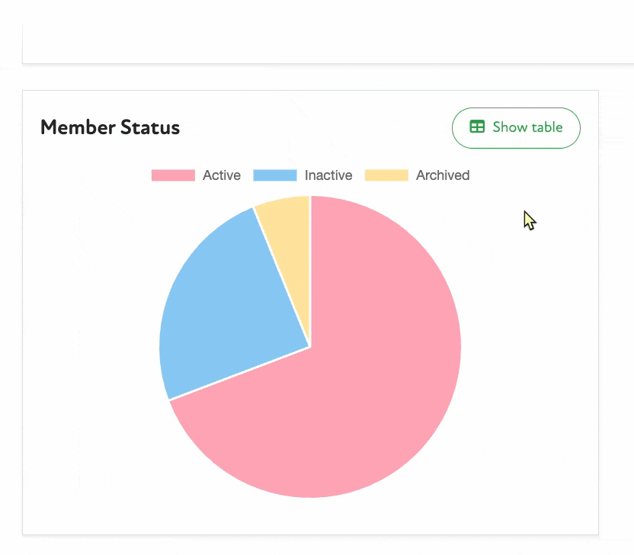634x555 pixels.
Task: Click the Show table button
Action: (516, 128)
